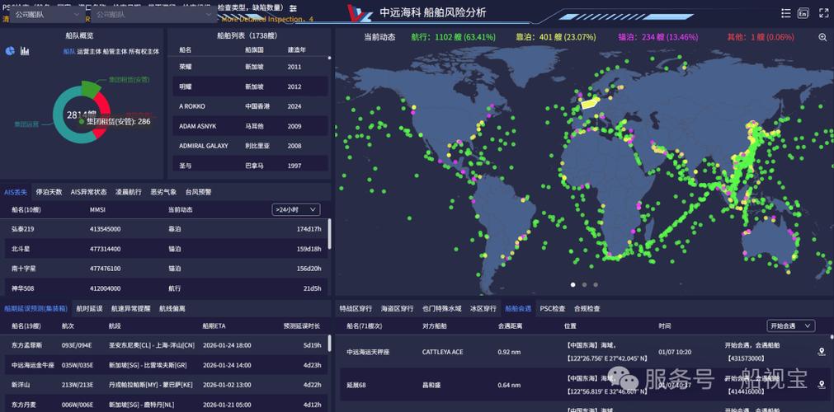Select the 船管主体 grouping option
Viewport: 834px width, 412px height.
pyautogui.click(x=114, y=52)
